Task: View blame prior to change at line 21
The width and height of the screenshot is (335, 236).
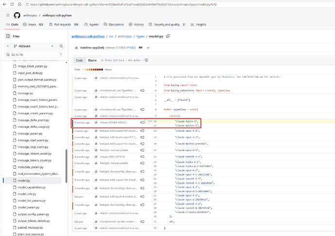Action: click(142, 180)
